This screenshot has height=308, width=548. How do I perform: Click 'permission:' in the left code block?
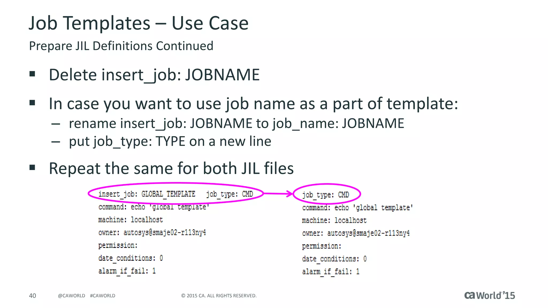click(x=118, y=245)
